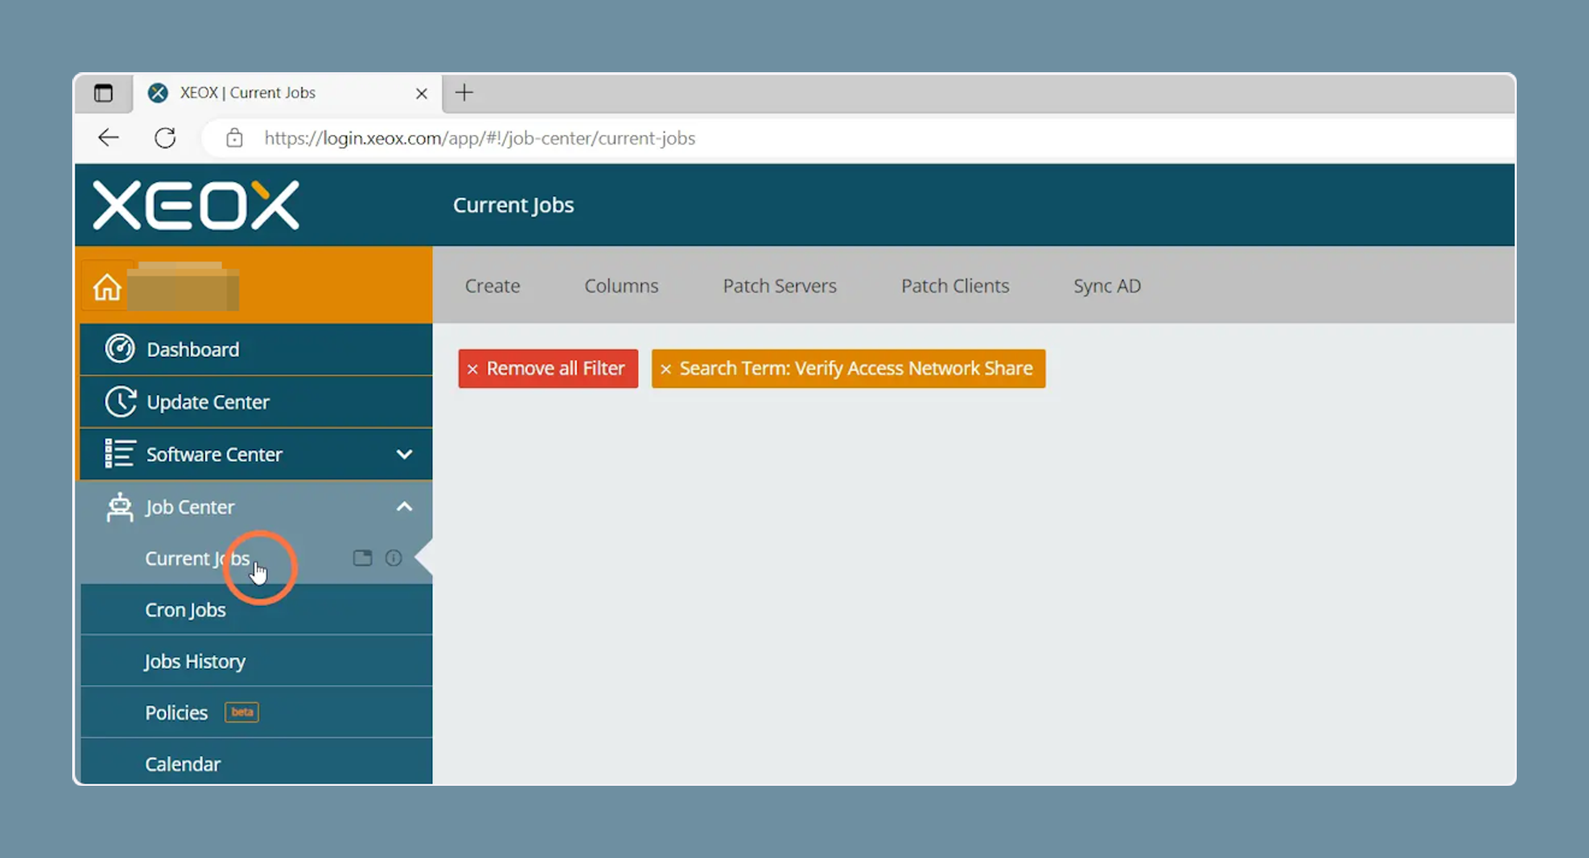Click Sync AD in toolbar
The width and height of the screenshot is (1589, 858).
click(x=1107, y=285)
